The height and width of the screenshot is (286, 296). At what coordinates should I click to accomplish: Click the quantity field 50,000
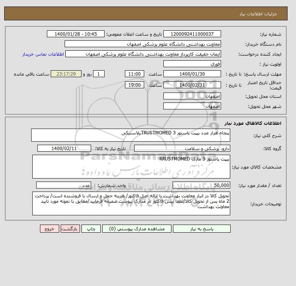[201, 185]
